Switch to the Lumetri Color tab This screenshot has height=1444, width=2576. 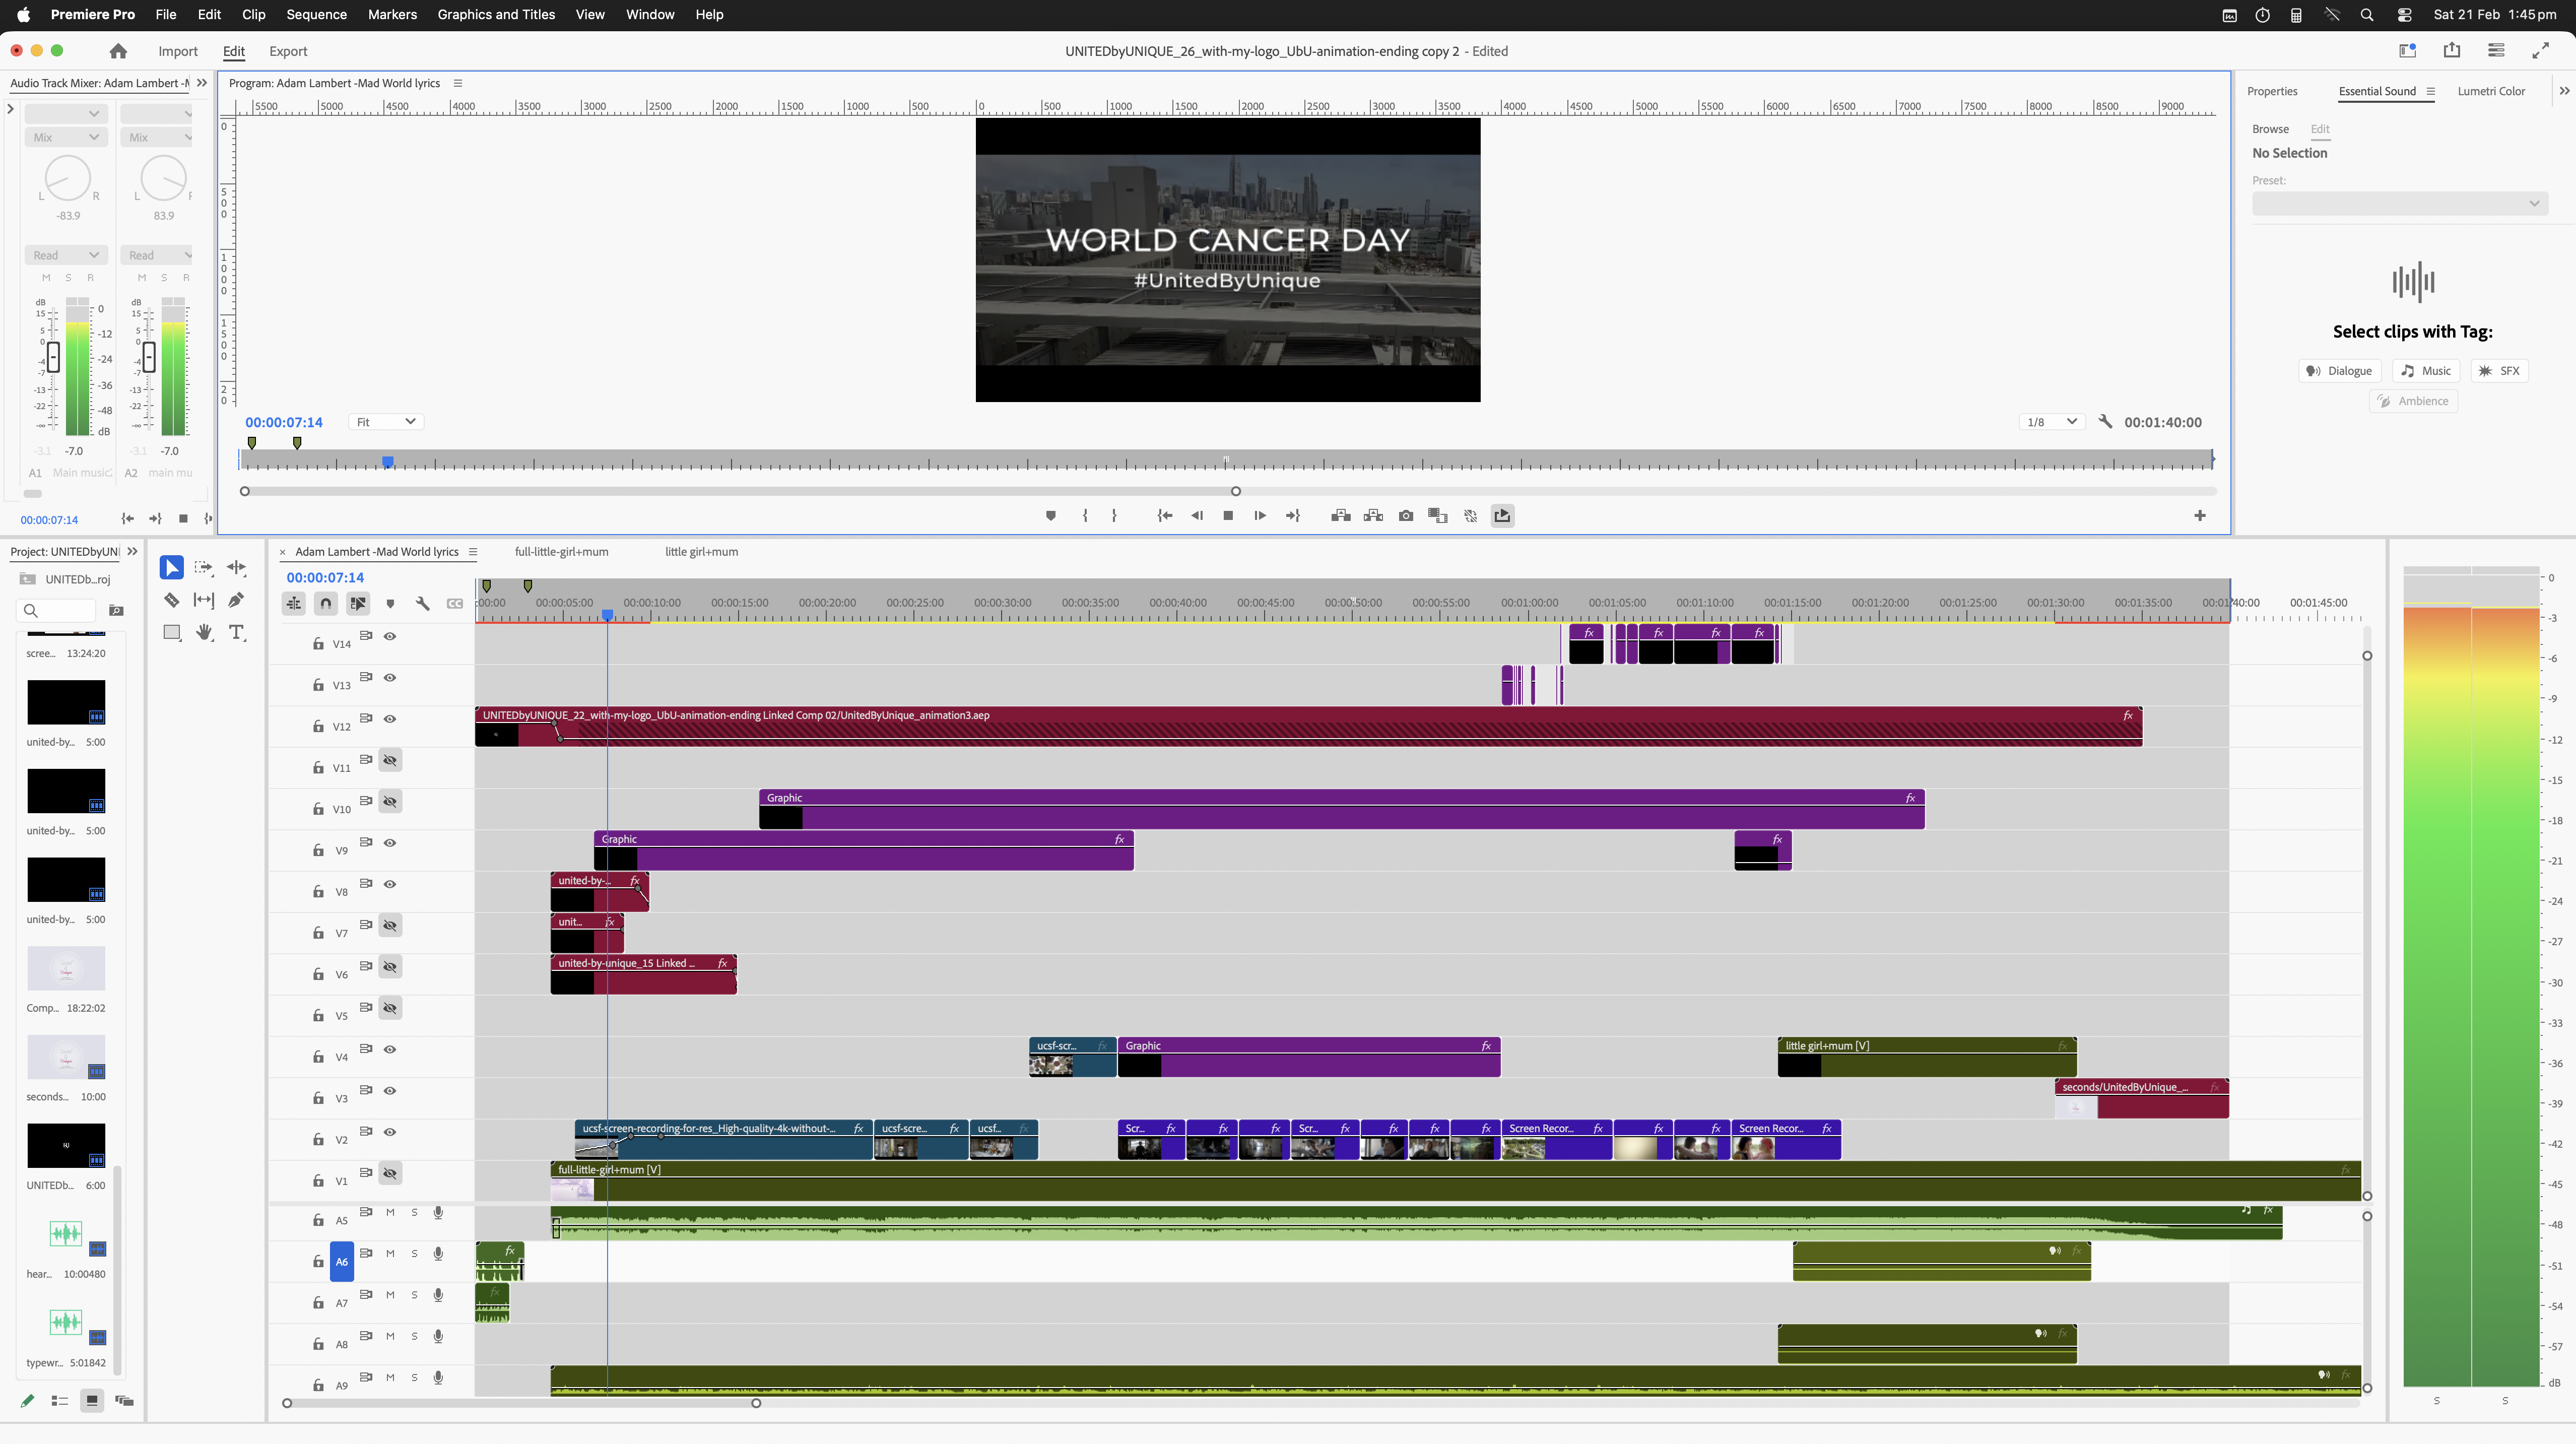pos(2490,90)
